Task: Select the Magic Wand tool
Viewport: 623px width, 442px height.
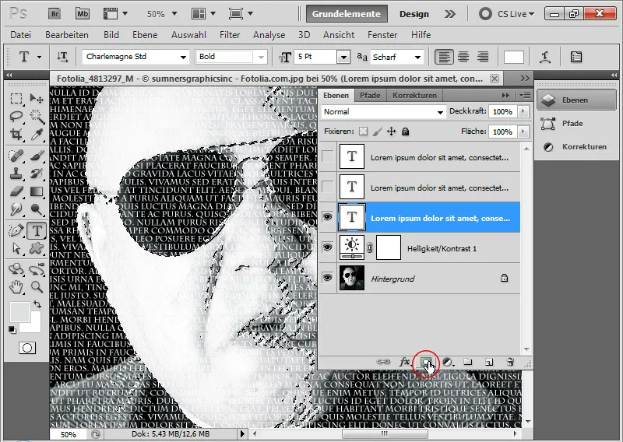Action: (37, 117)
